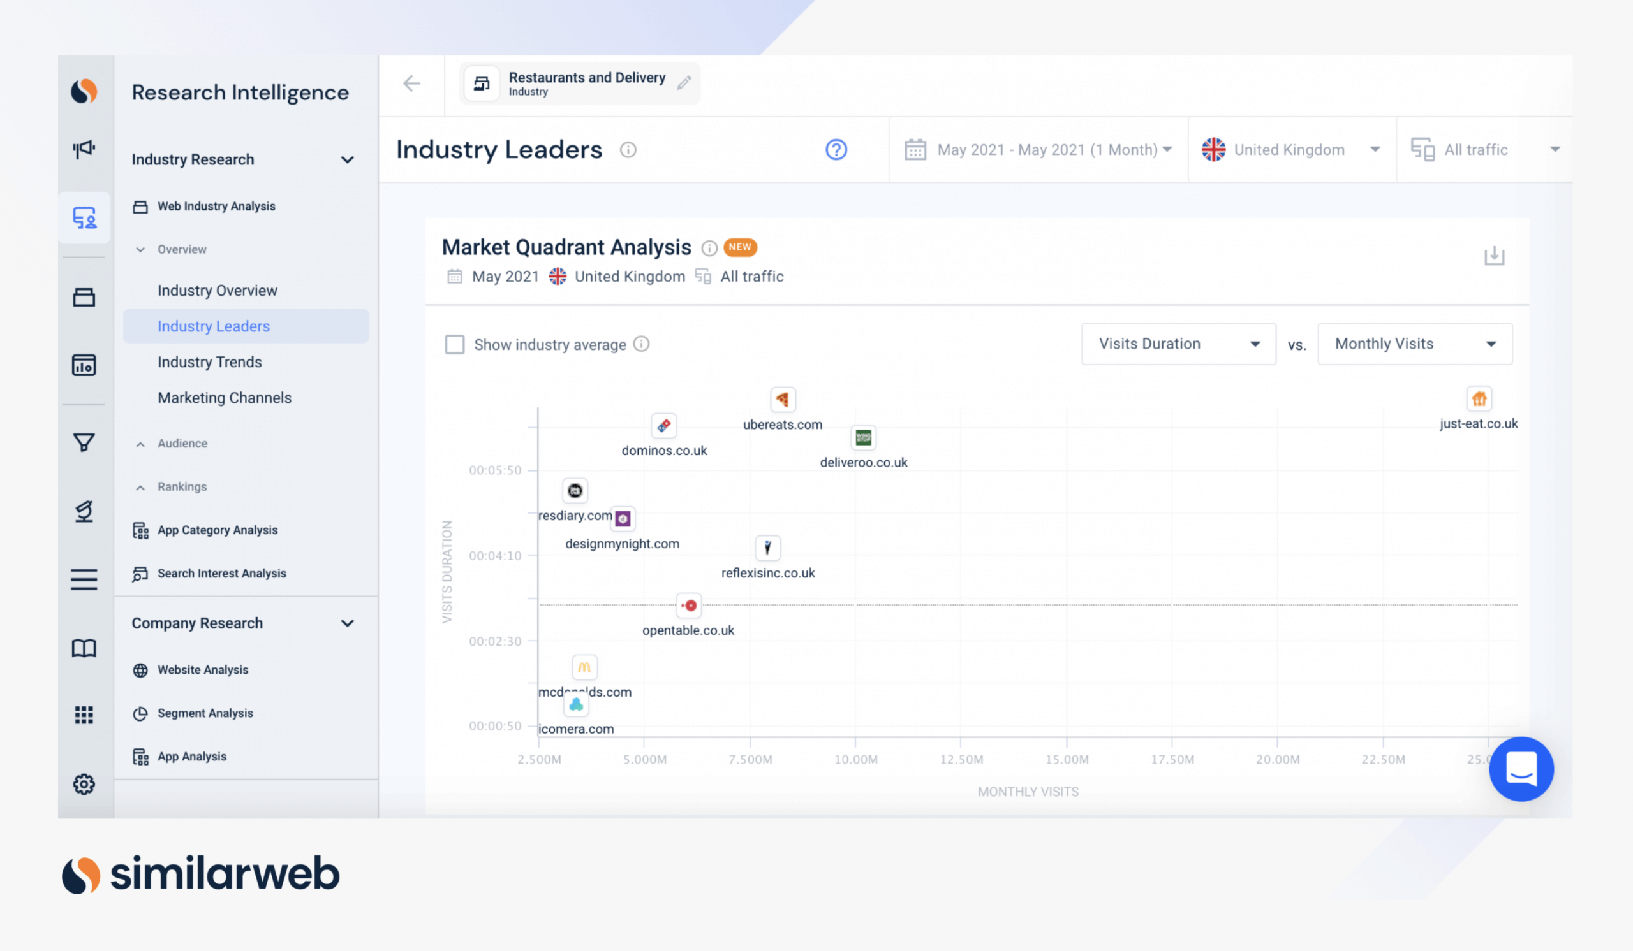Select ubereats.com point on chart
This screenshot has height=951, width=1633.
[782, 400]
